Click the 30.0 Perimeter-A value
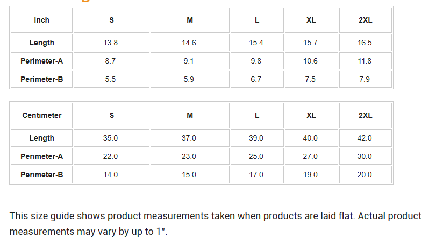 pyautogui.click(x=365, y=156)
